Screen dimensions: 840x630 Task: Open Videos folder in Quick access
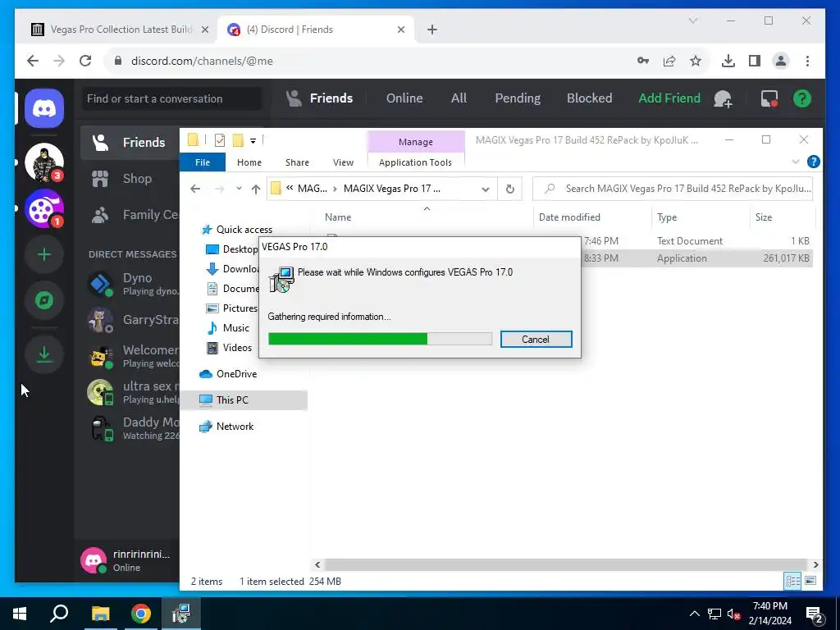coord(230,348)
